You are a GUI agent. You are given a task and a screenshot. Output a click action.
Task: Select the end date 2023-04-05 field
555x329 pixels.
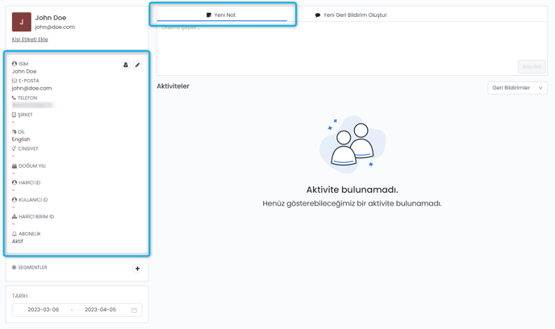[x=100, y=310]
